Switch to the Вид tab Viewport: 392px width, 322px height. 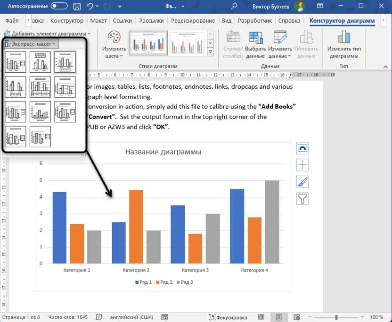(227, 21)
